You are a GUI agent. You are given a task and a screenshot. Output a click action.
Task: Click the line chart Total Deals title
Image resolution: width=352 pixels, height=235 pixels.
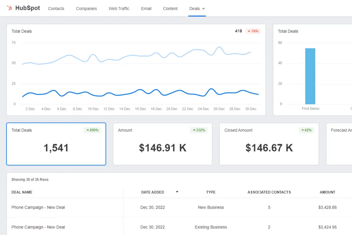22,31
